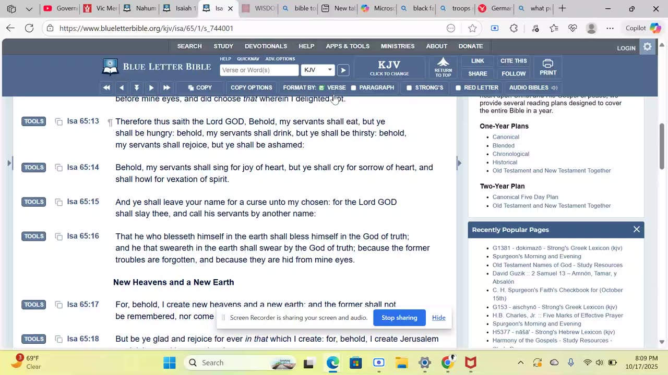Toggle the Verse format checkbox

click(321, 87)
